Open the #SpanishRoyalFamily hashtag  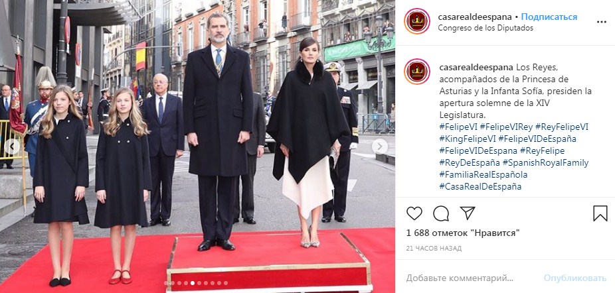pos(545,162)
